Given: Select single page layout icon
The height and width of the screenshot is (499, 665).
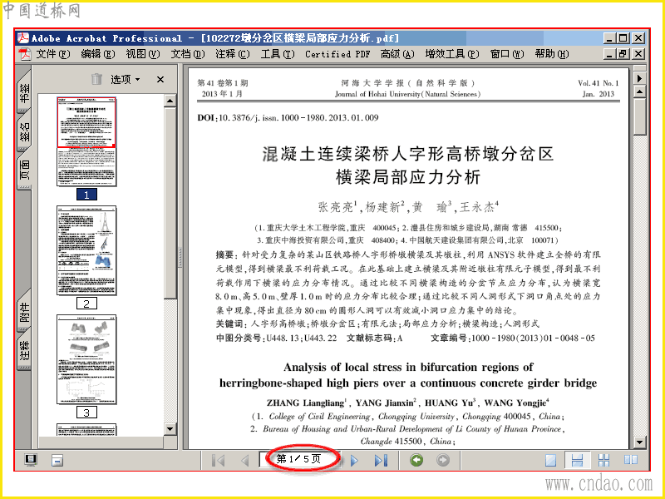Looking at the screenshot, I should (x=550, y=460).
